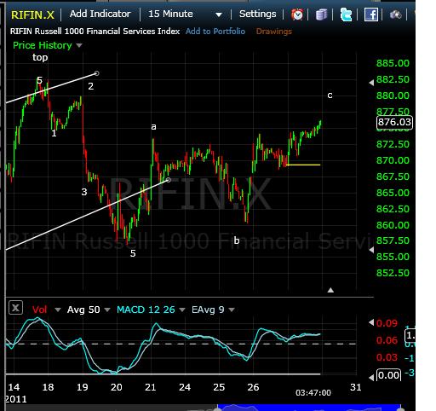This screenshot has width=436, height=411.
Task: Close the indicator pane with X button
Action: click(x=15, y=308)
